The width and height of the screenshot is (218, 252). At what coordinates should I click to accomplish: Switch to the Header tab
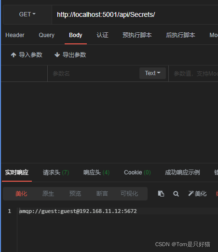tap(15, 35)
